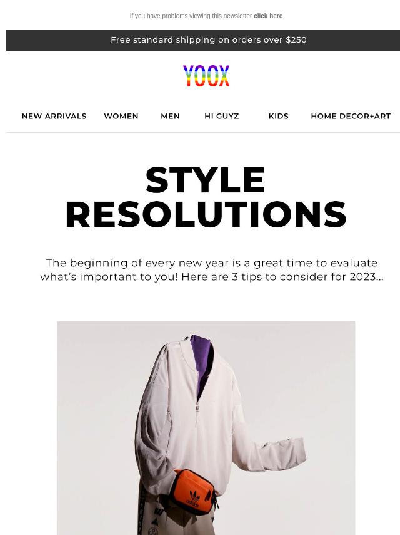400x535 pixels.
Task: Click the new year intro paragraph text
Action: (212, 269)
